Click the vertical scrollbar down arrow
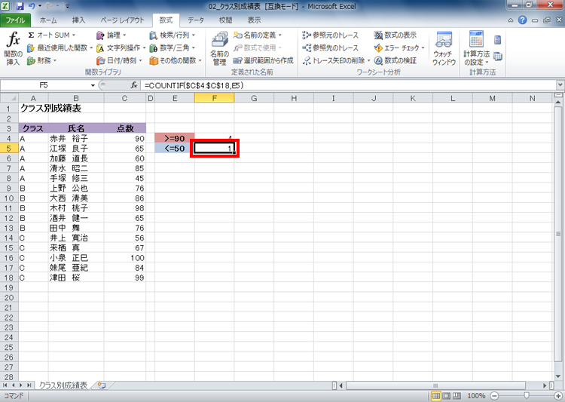This screenshot has width=565, height=402. [558, 376]
